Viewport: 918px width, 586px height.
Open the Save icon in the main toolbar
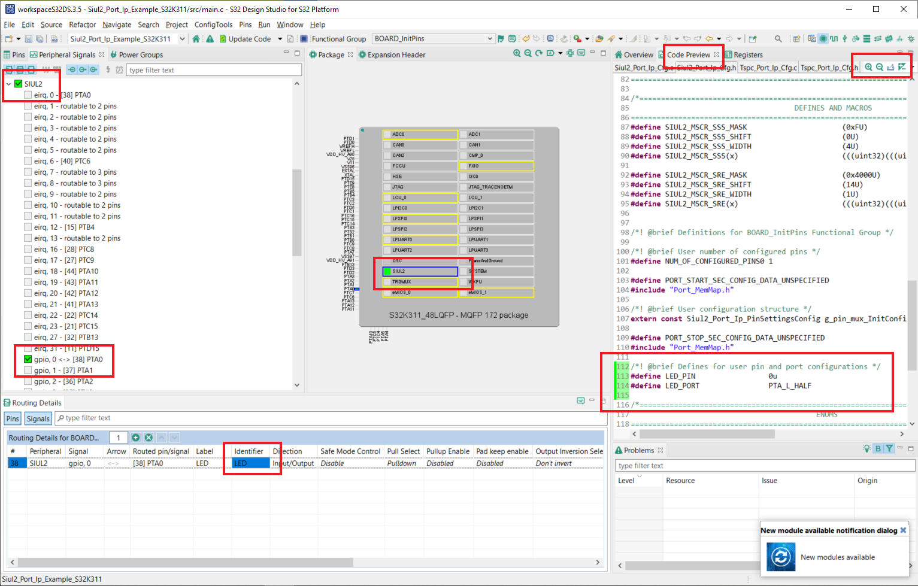(x=28, y=38)
